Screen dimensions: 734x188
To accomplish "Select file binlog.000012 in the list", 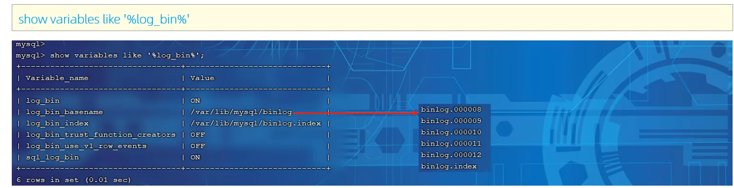I will point(451,155).
